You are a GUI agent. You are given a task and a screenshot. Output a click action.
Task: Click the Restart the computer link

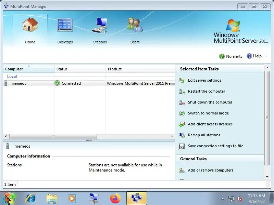[207, 91]
